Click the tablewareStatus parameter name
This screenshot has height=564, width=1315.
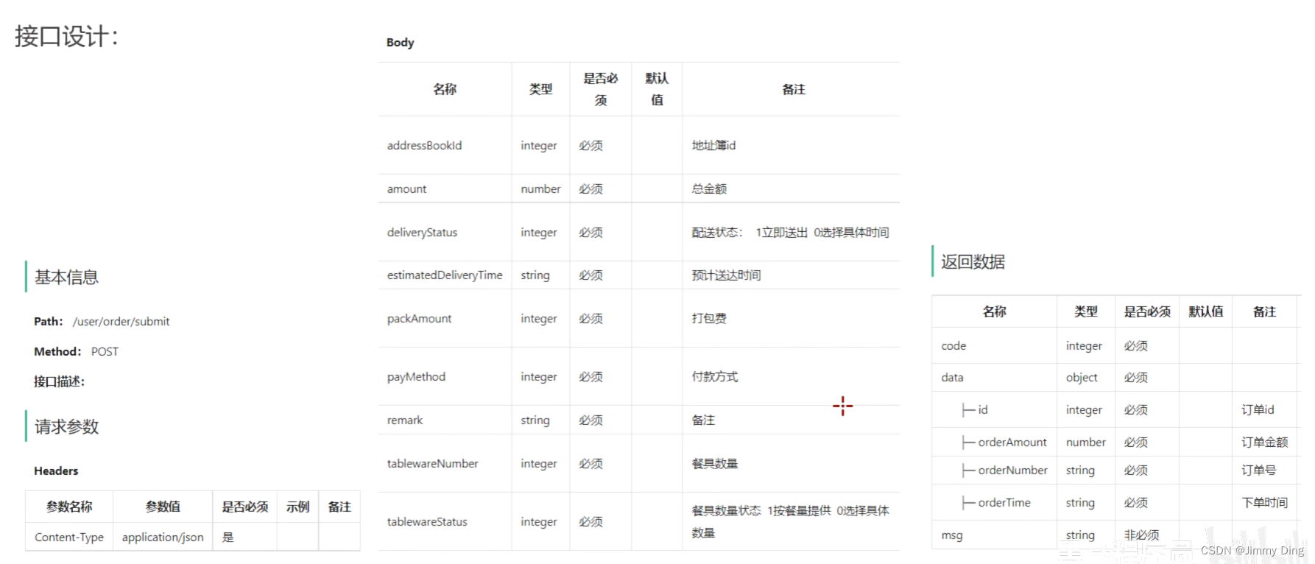(427, 521)
